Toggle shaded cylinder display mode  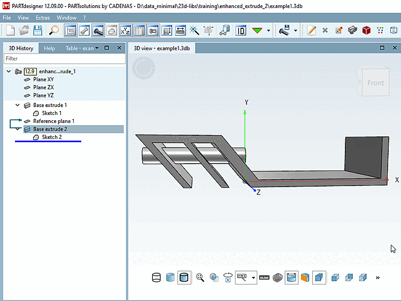point(171,277)
